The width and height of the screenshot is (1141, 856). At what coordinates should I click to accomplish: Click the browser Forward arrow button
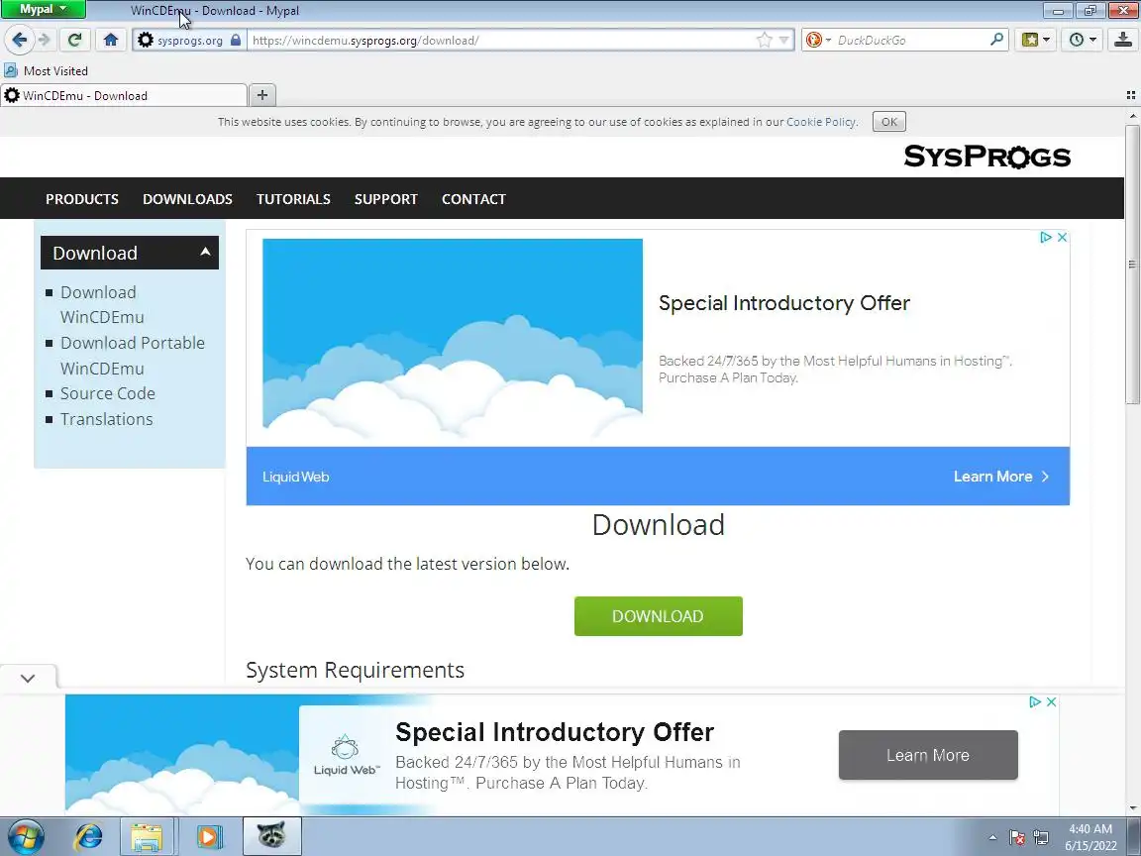(45, 40)
